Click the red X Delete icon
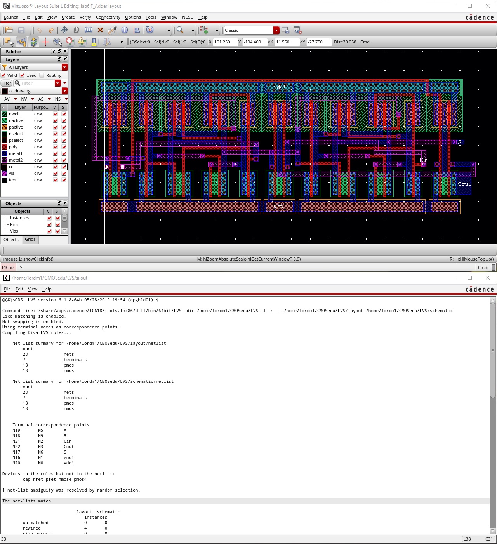 tap(100, 30)
